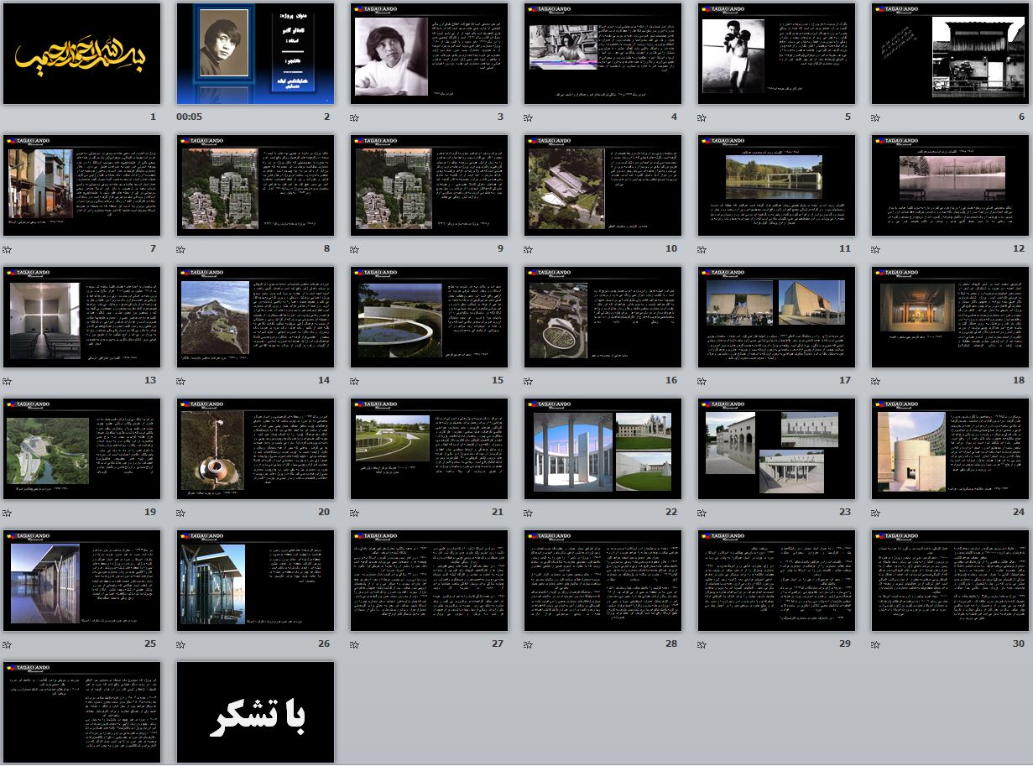The height and width of the screenshot is (766, 1033).
Task: Preview the animation star icon of slide 7
Action: [8, 250]
